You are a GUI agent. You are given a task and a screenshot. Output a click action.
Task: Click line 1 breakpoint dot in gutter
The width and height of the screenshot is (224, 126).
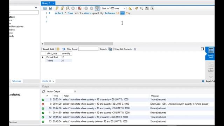click(49, 13)
